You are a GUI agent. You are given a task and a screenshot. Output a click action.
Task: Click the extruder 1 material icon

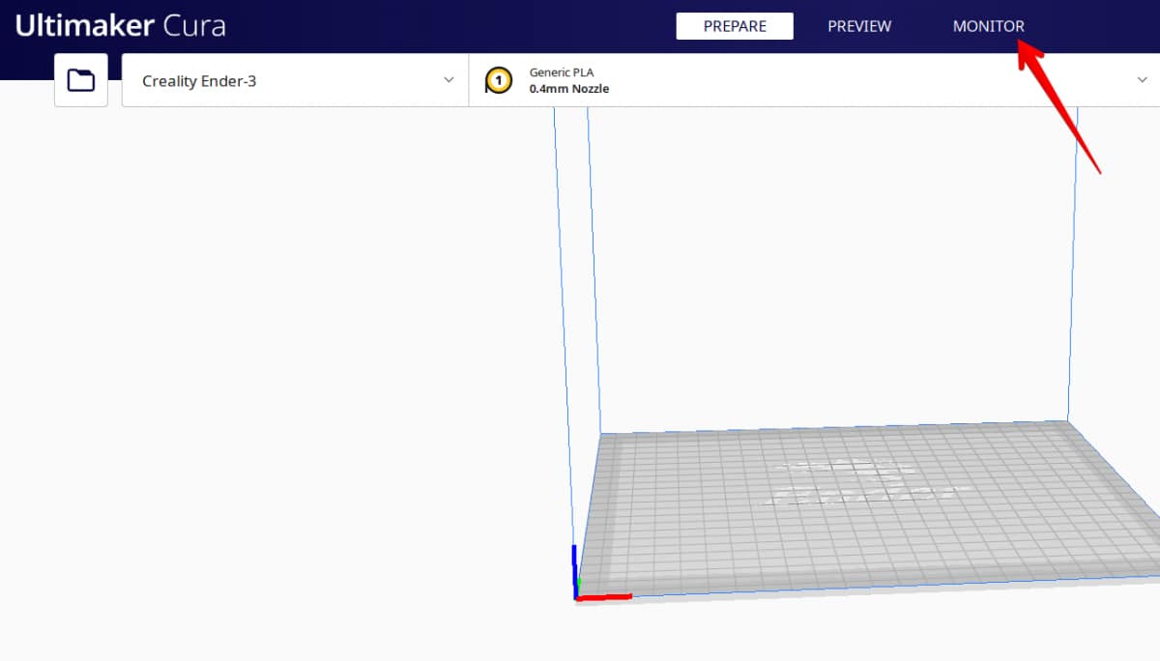(x=498, y=80)
